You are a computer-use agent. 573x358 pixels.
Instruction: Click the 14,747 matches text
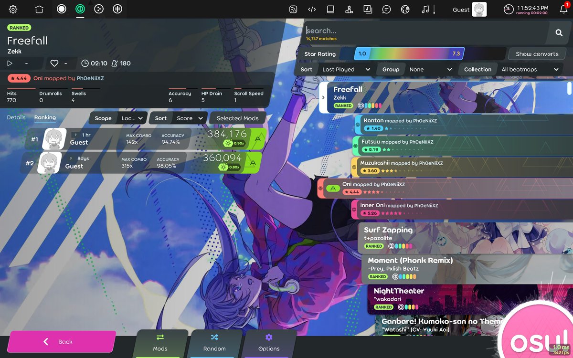tap(321, 39)
